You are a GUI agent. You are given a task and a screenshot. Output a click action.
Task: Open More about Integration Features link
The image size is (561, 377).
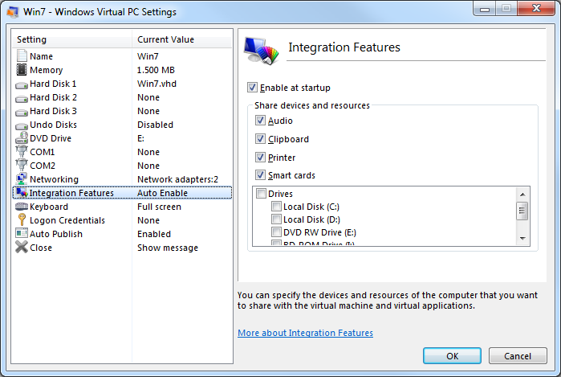click(305, 333)
